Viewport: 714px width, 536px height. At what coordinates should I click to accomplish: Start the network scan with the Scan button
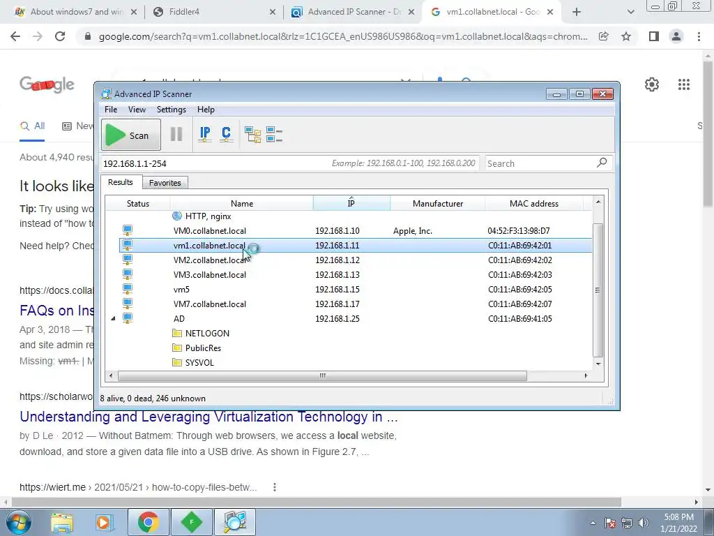pyautogui.click(x=130, y=135)
